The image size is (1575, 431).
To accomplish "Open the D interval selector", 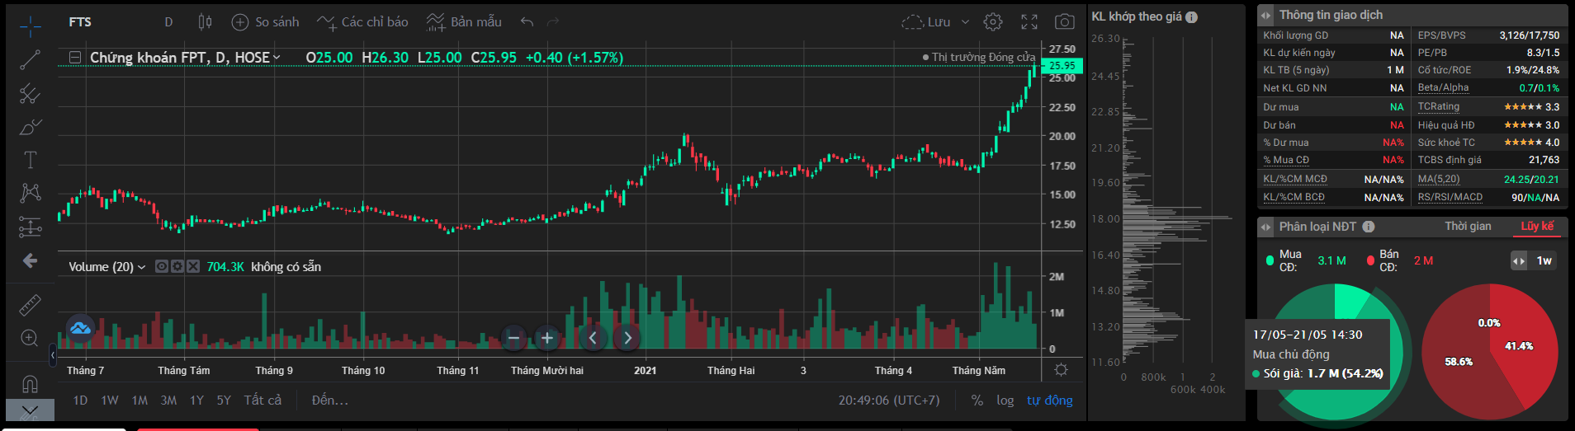I will pos(168,22).
